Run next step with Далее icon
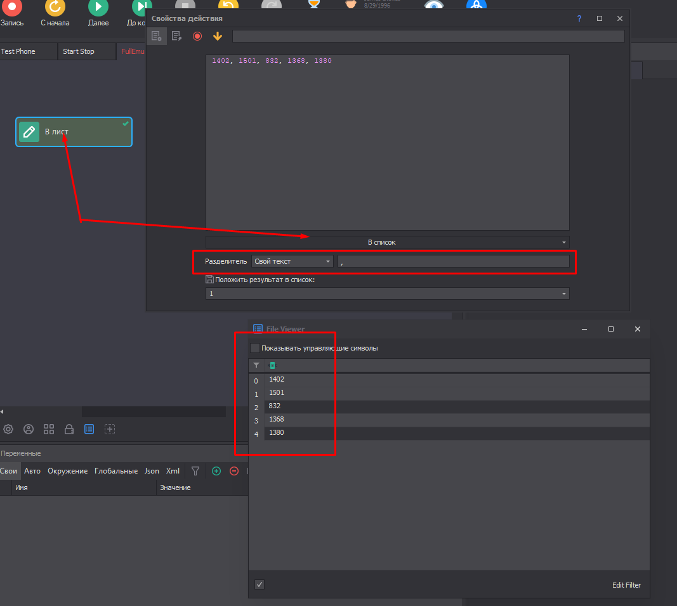 click(x=98, y=6)
